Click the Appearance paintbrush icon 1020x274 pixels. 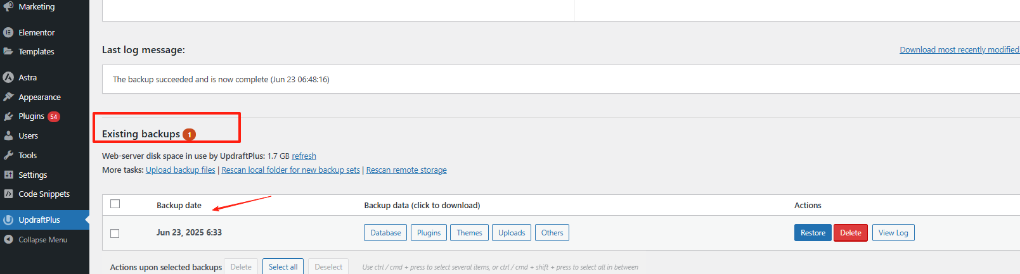click(x=8, y=97)
